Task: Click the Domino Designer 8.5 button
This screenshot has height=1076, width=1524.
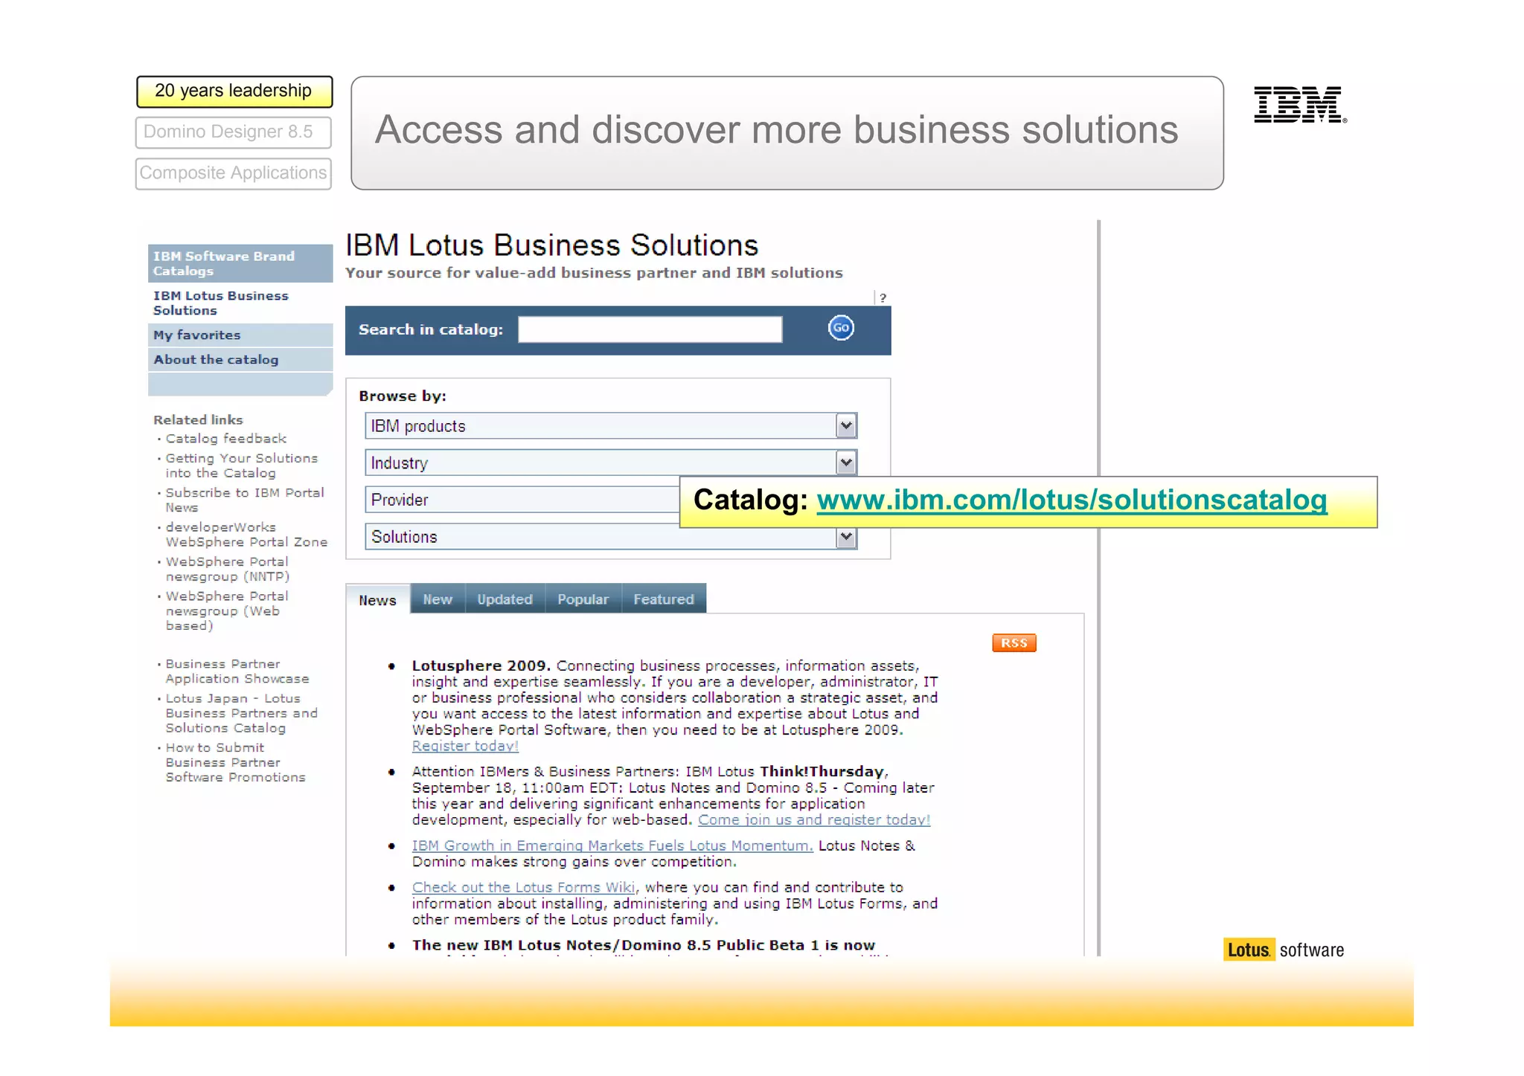Action: point(233,132)
